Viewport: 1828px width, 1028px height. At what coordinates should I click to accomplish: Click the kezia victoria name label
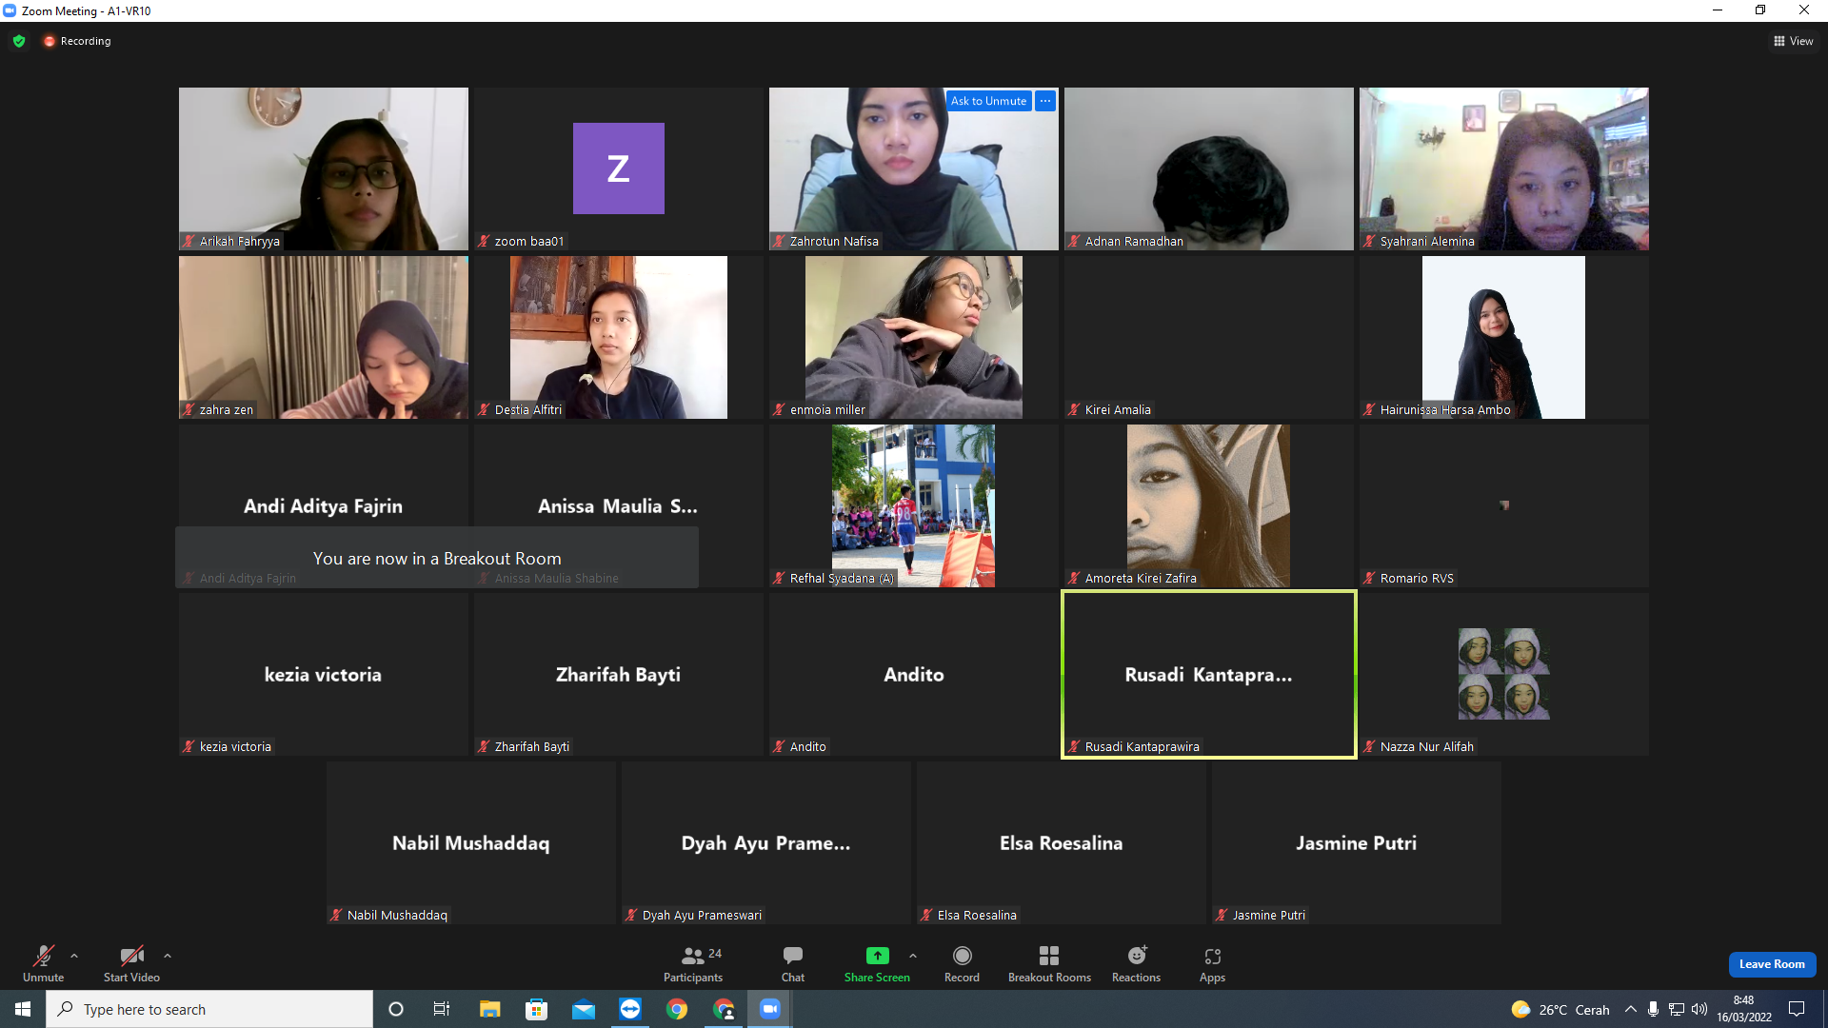[x=235, y=747]
